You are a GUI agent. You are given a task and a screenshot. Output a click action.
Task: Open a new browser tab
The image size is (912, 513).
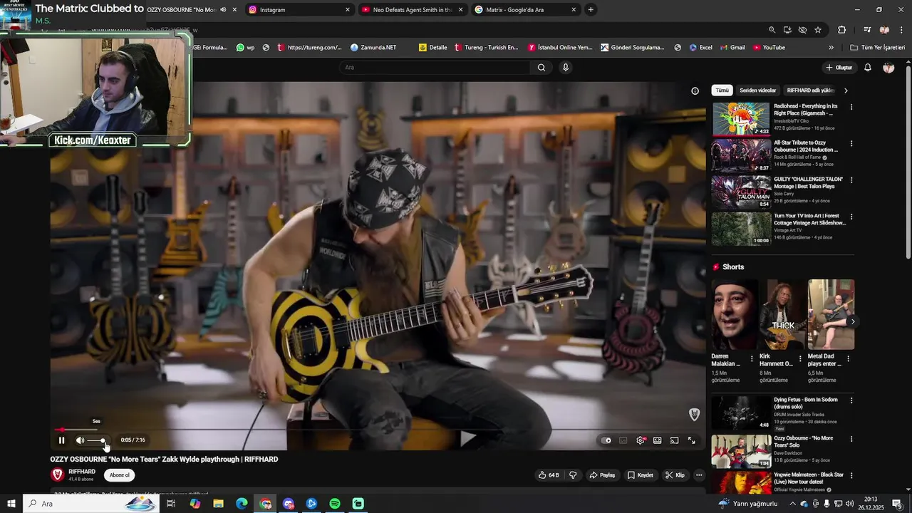pyautogui.click(x=591, y=10)
